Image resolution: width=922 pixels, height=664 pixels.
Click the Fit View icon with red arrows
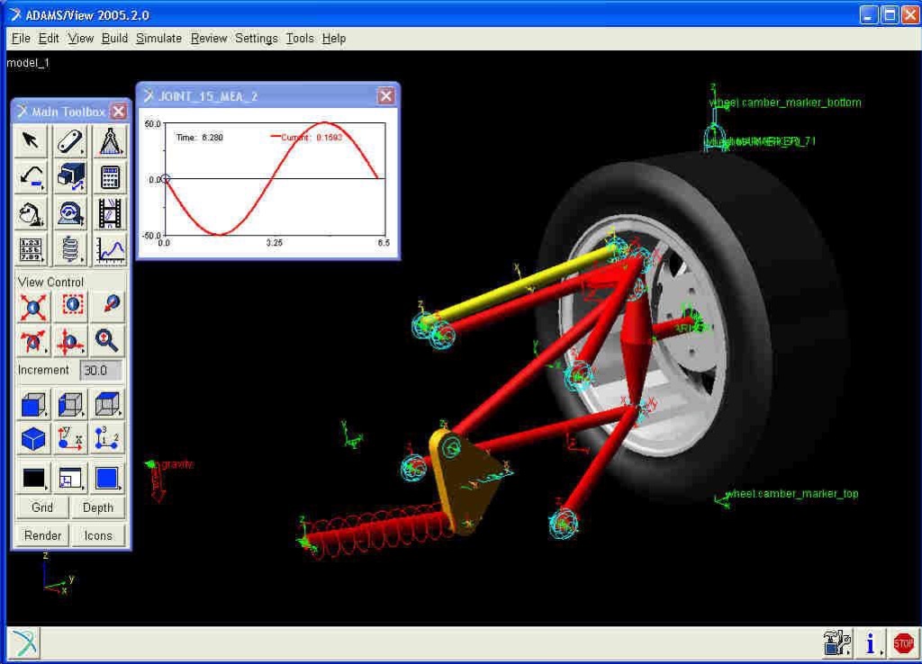coord(33,306)
